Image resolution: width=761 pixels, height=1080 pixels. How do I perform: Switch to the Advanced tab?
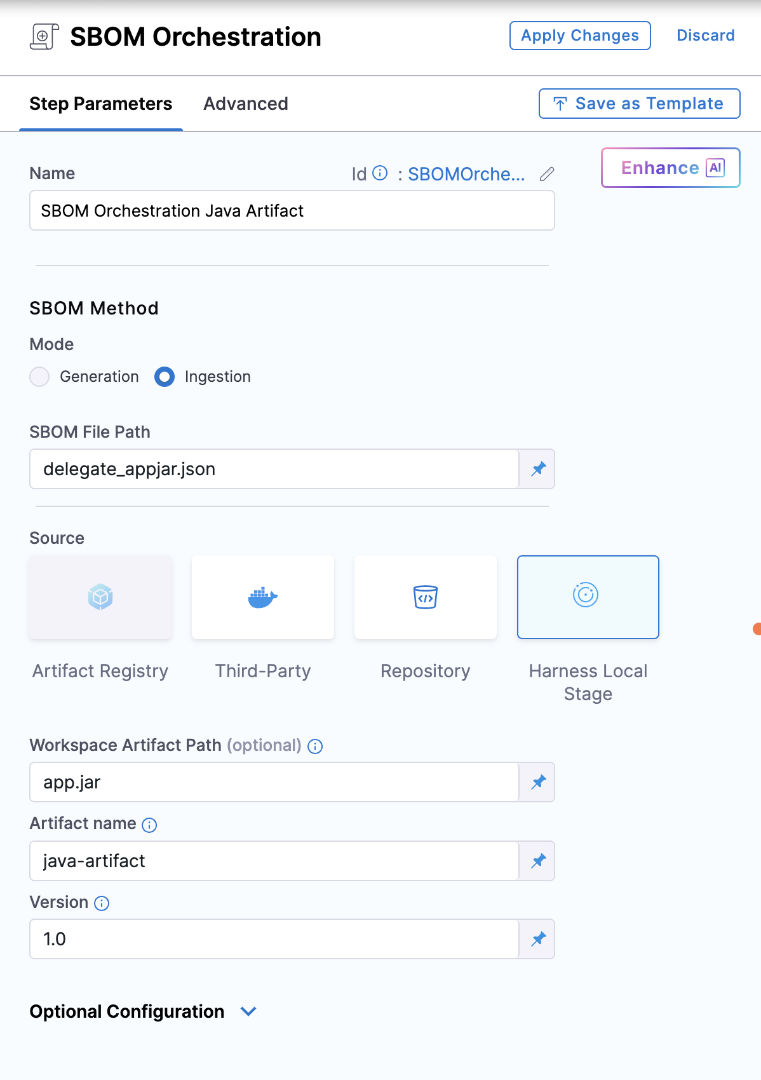tap(245, 104)
